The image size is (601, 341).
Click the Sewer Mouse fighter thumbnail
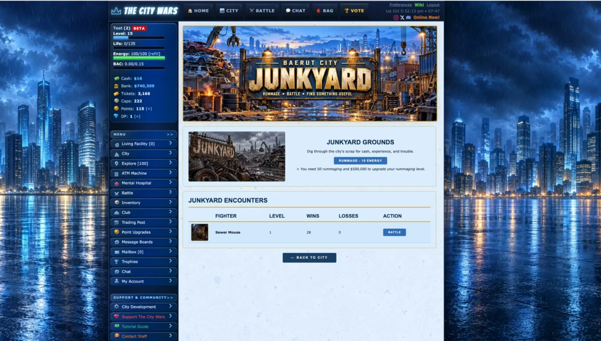click(200, 232)
